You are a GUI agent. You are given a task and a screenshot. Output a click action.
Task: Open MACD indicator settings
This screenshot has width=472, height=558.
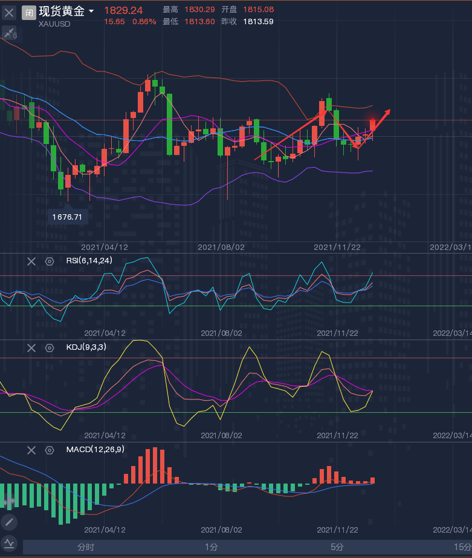[x=50, y=450]
